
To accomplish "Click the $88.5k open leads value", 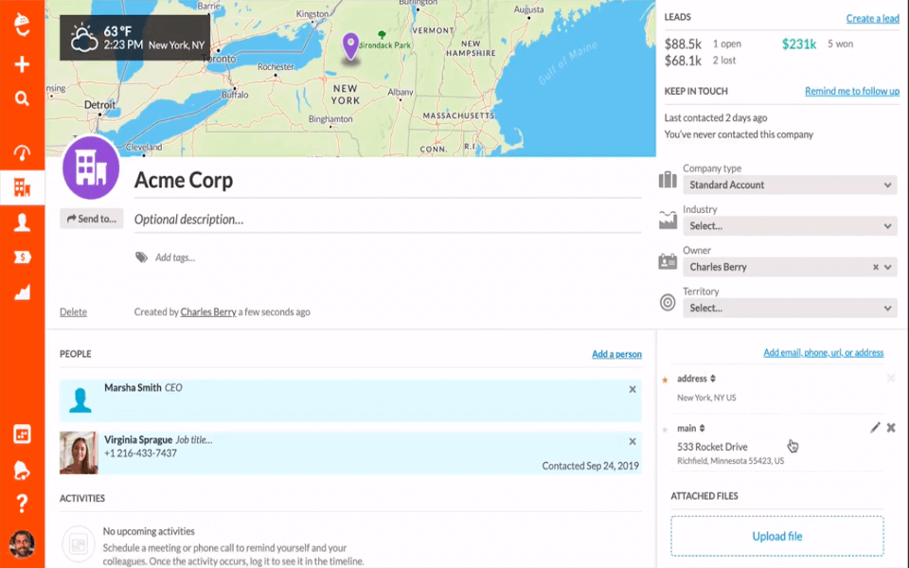I will (683, 44).
